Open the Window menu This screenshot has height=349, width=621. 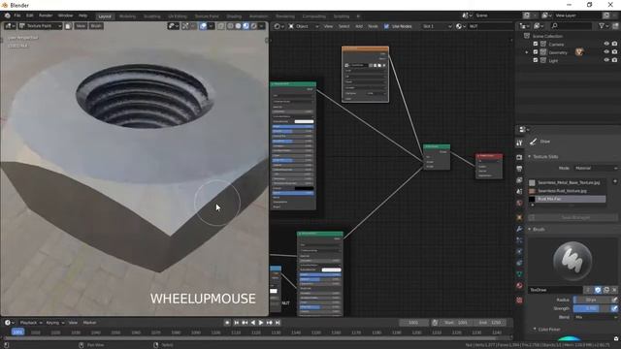coord(65,16)
